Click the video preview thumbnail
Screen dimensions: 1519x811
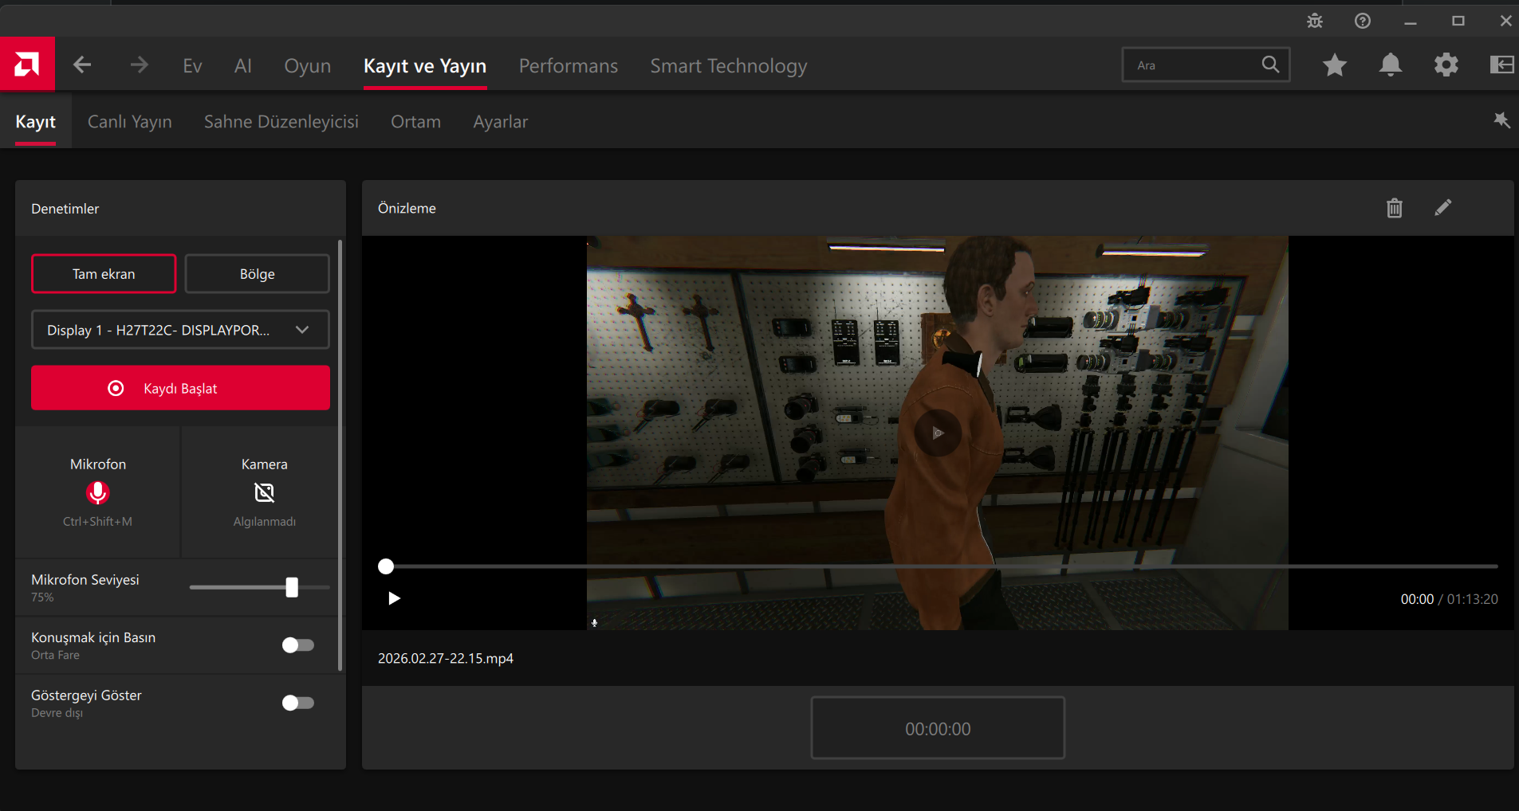coord(938,433)
